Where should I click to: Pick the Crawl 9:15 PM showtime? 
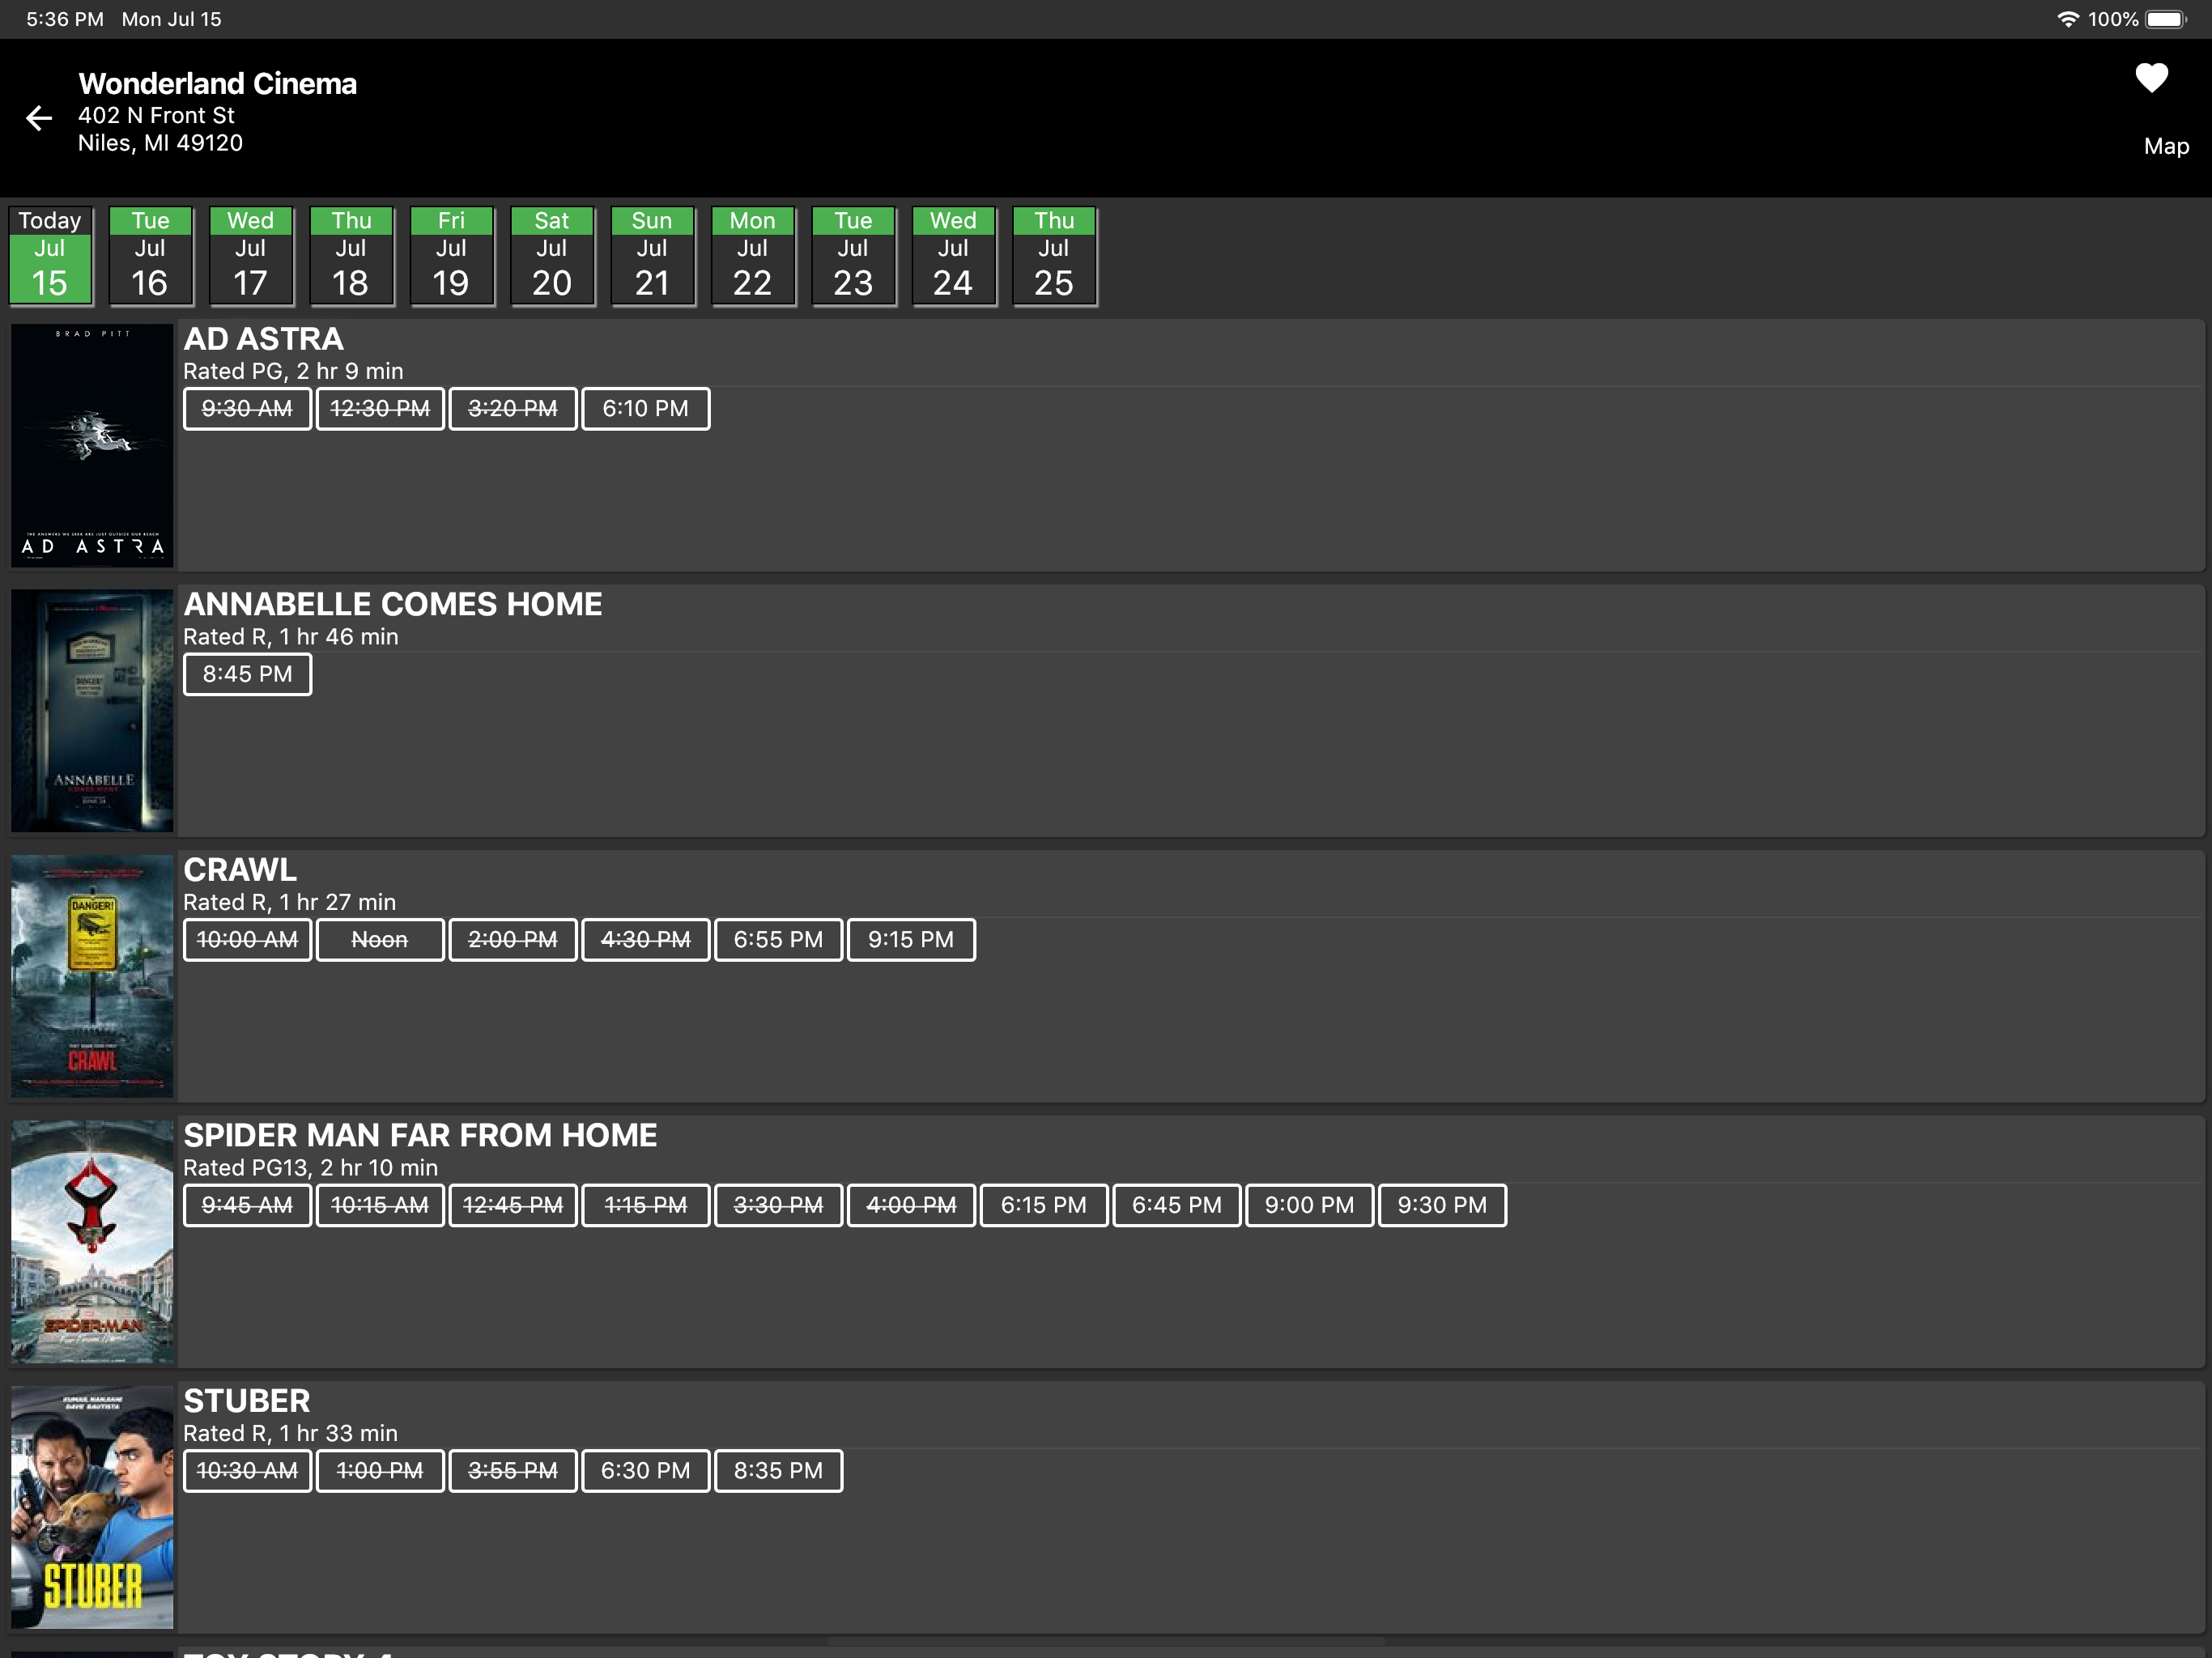910,940
